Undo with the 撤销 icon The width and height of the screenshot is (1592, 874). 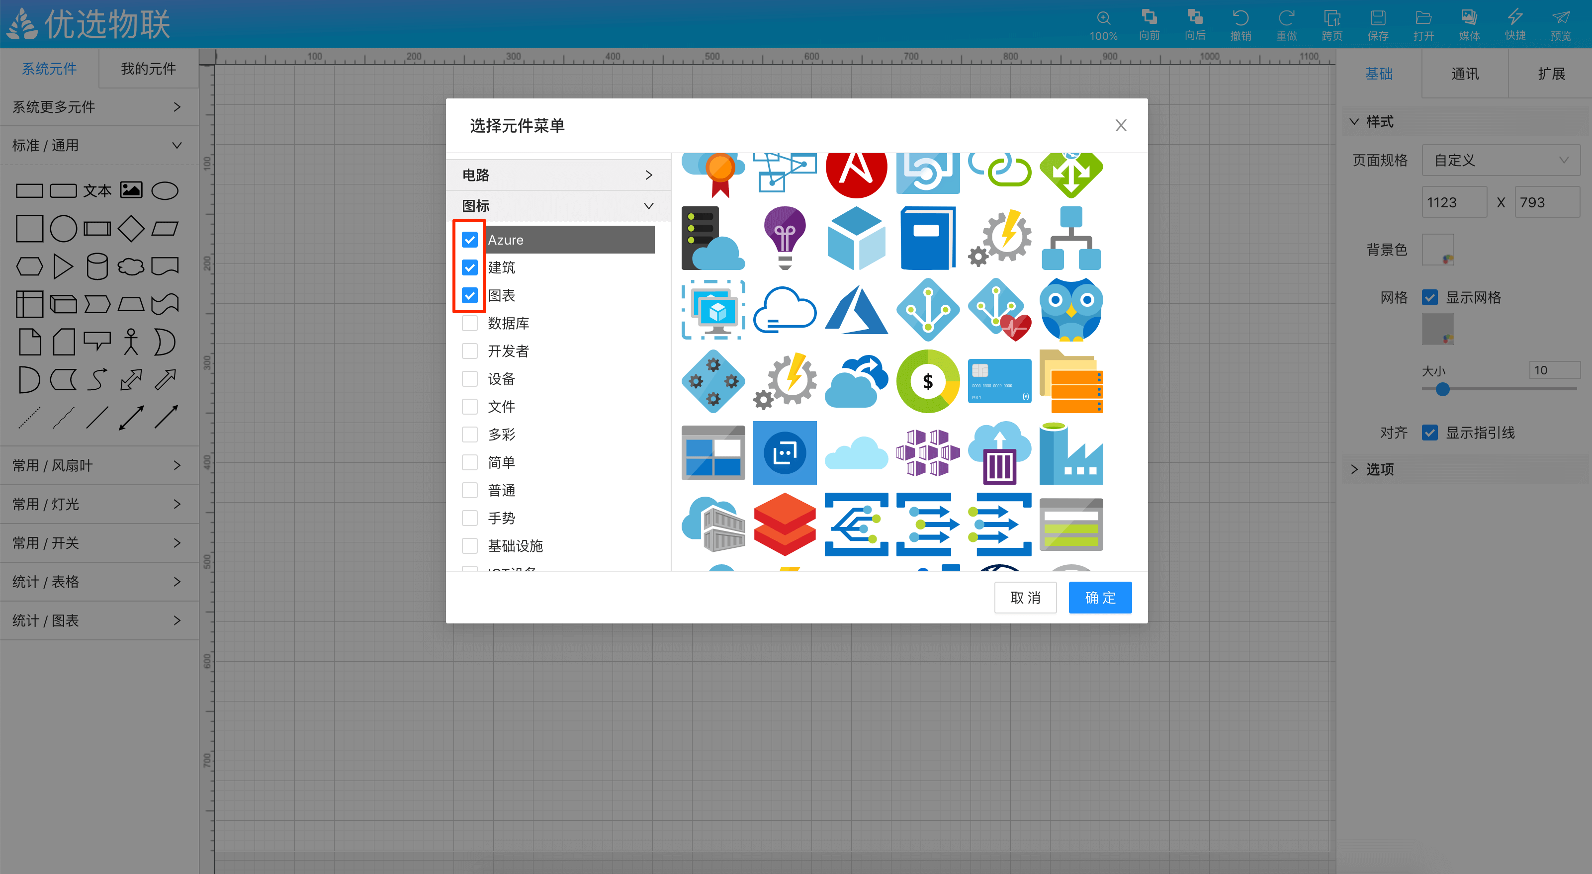(x=1240, y=25)
